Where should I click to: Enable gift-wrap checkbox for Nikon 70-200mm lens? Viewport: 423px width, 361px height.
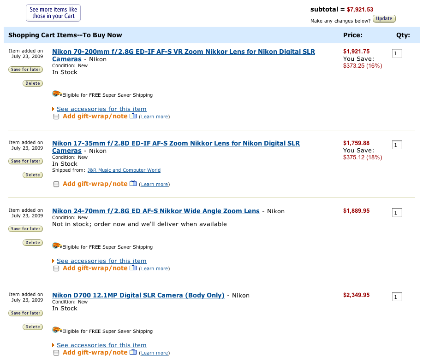click(x=56, y=116)
